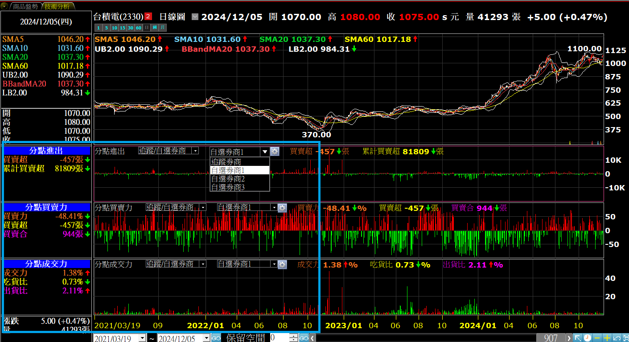The width and height of the screenshot is (629, 342).
Task: Click the round menu arrow at top-left
Action: 4,6
